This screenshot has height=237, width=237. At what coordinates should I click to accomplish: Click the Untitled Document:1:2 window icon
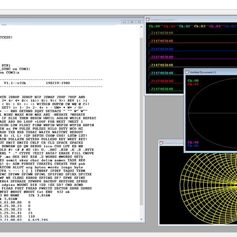(187, 72)
